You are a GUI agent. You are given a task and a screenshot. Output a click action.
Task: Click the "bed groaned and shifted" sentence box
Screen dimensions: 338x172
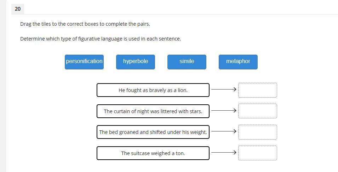pyautogui.click(x=153, y=132)
